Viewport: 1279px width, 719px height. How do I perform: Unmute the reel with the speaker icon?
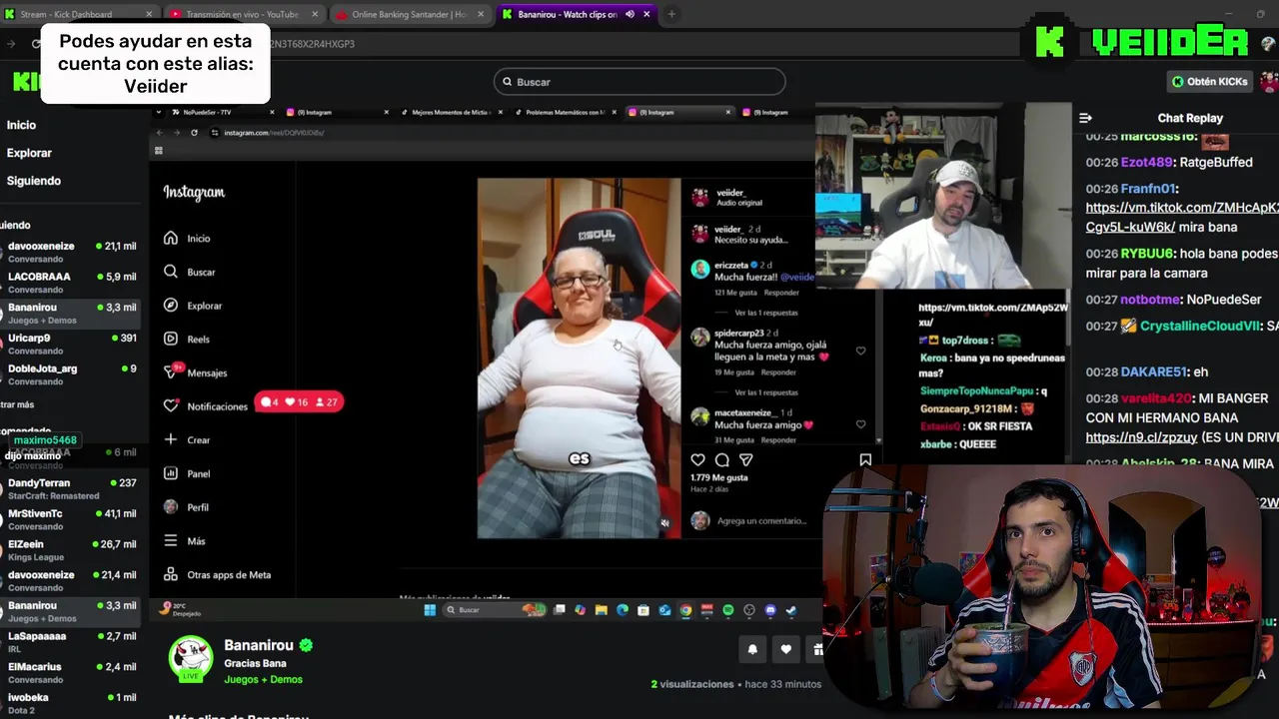tap(664, 522)
